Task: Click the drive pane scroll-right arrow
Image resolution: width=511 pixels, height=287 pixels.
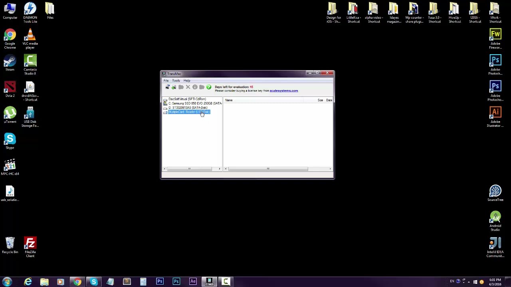Action: [219, 169]
